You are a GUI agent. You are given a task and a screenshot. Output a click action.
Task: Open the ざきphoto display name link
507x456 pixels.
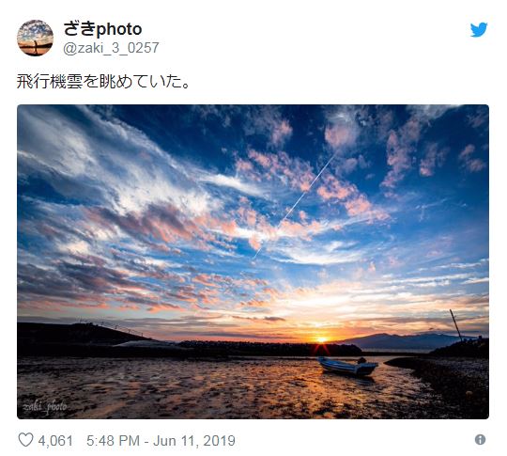(102, 29)
